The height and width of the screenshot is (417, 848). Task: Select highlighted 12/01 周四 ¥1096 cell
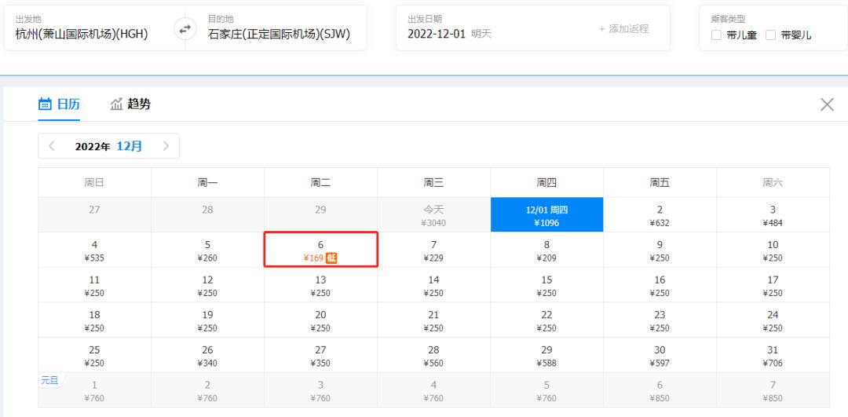546,214
